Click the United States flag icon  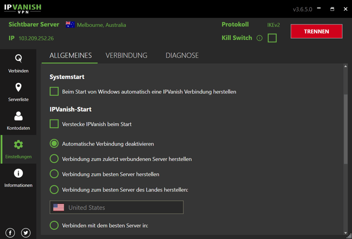[x=59, y=207]
